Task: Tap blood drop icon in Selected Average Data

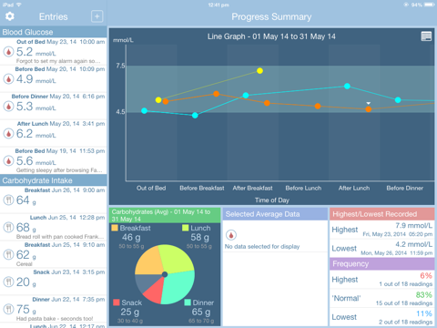Action: (231, 235)
